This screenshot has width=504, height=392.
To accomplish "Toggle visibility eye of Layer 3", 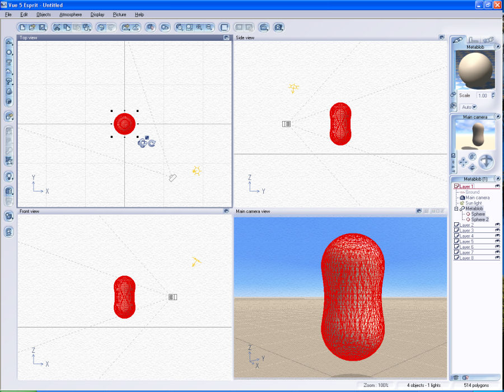I will click(497, 230).
